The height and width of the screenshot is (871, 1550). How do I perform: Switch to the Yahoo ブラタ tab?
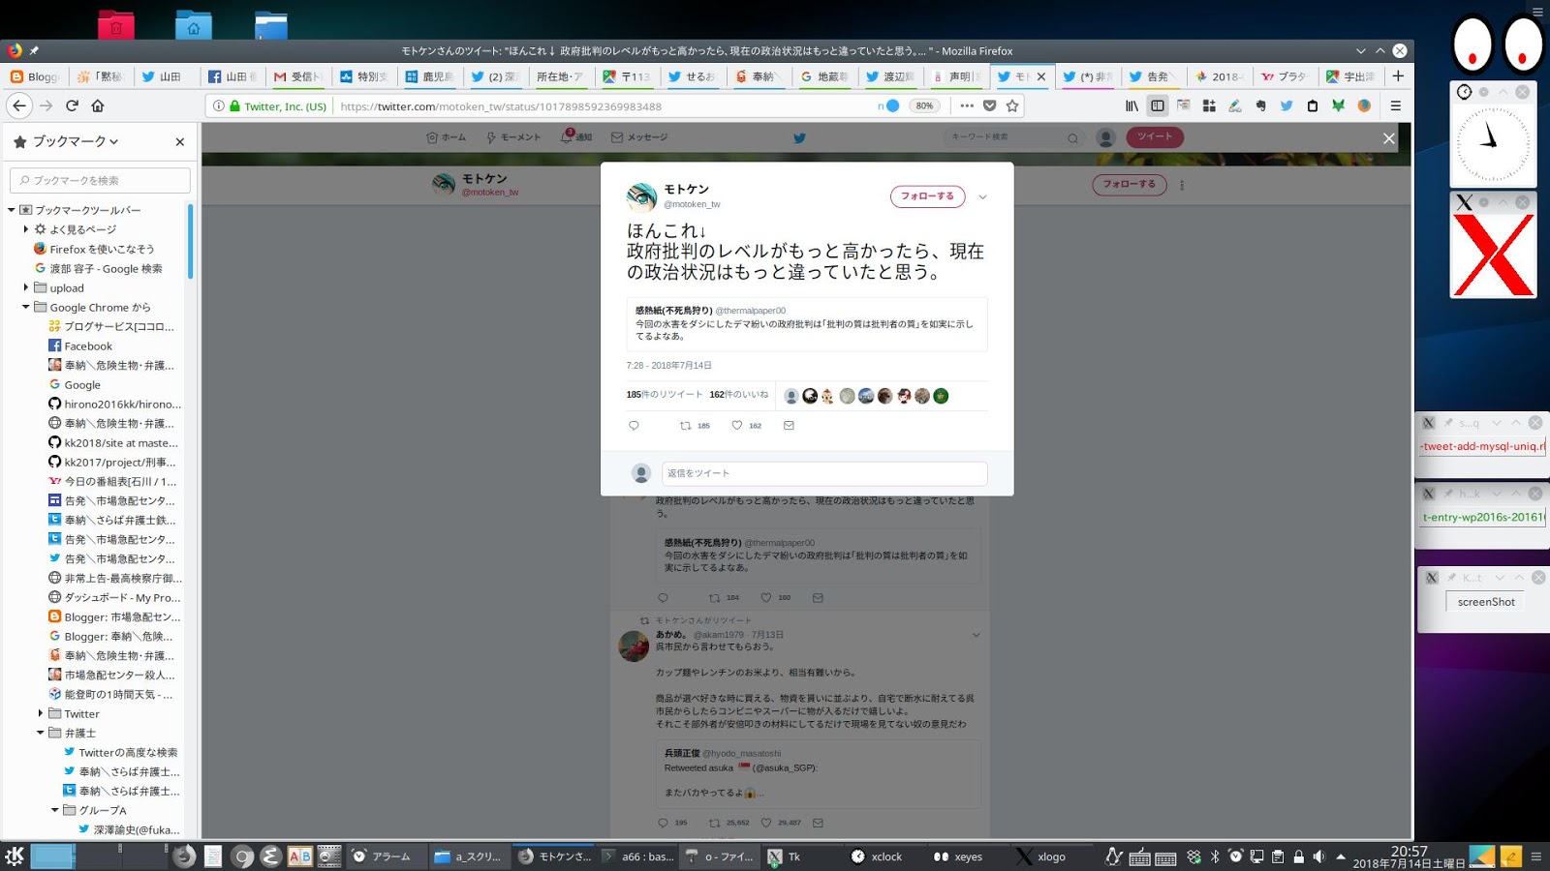tap(1285, 76)
